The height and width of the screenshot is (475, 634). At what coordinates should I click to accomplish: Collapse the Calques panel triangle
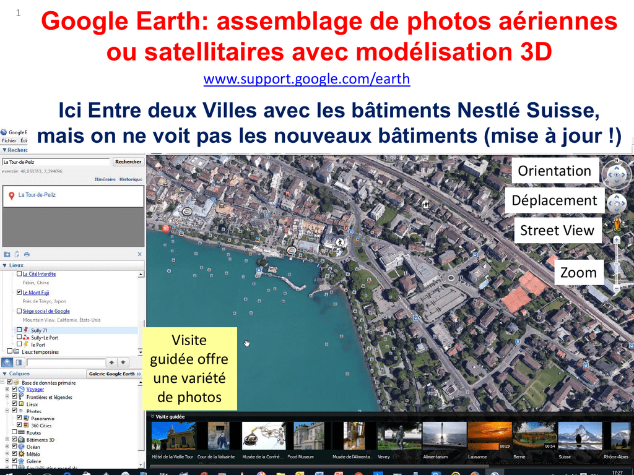pyautogui.click(x=4, y=374)
